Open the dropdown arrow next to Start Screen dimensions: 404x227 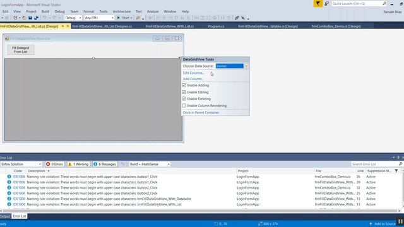tap(131, 18)
